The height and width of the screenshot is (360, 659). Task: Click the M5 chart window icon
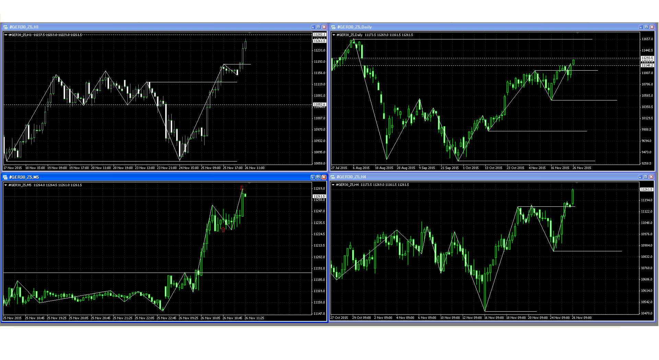click(x=5, y=177)
